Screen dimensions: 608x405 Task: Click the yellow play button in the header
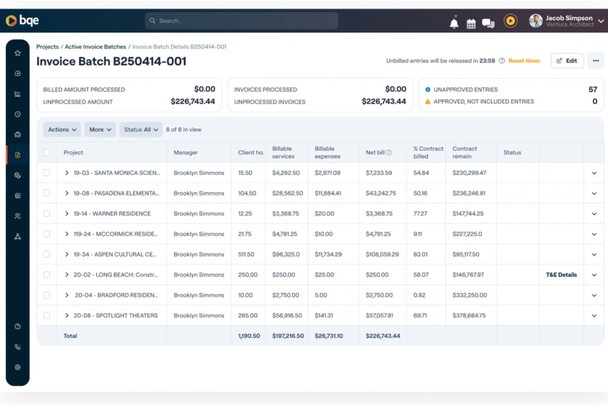point(511,21)
